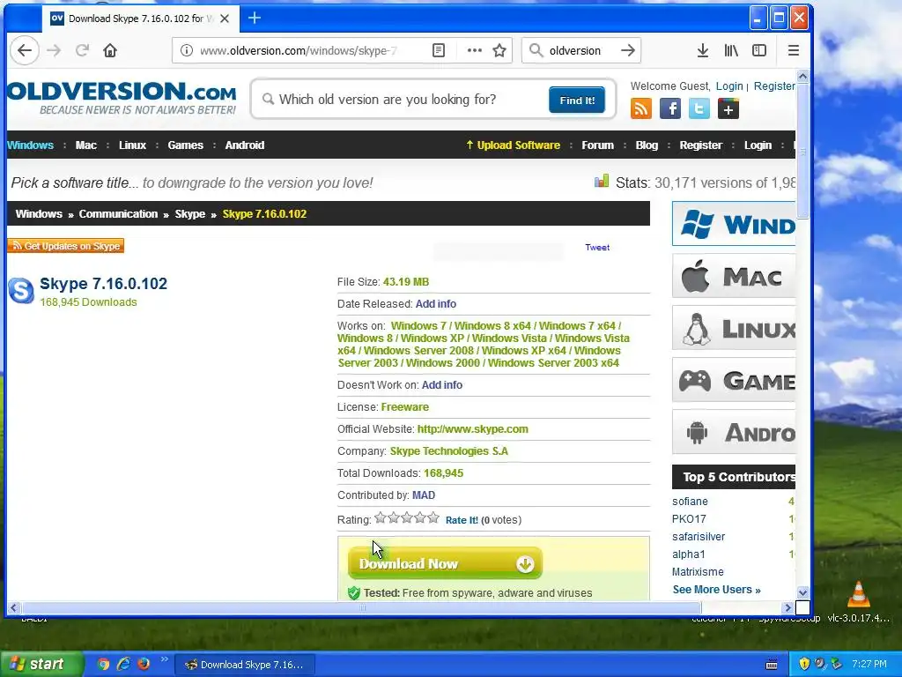
Task: Open the Firefox downloads panel
Action: [702, 50]
